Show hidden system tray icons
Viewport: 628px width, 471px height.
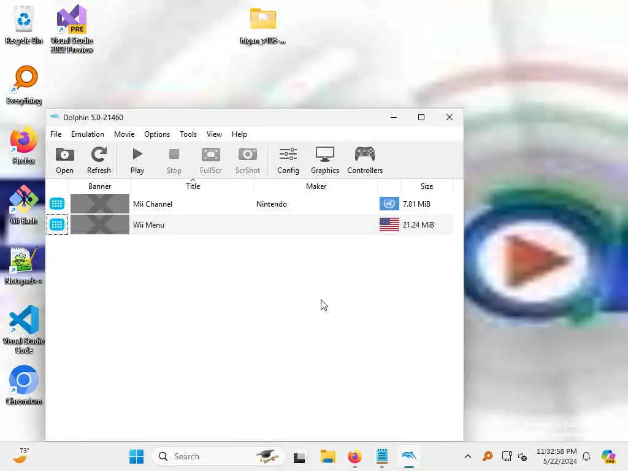click(x=467, y=456)
